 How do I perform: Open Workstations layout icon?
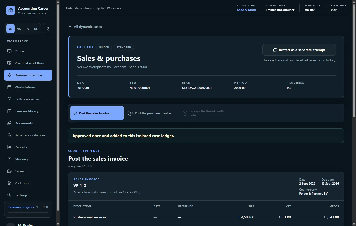point(9,87)
